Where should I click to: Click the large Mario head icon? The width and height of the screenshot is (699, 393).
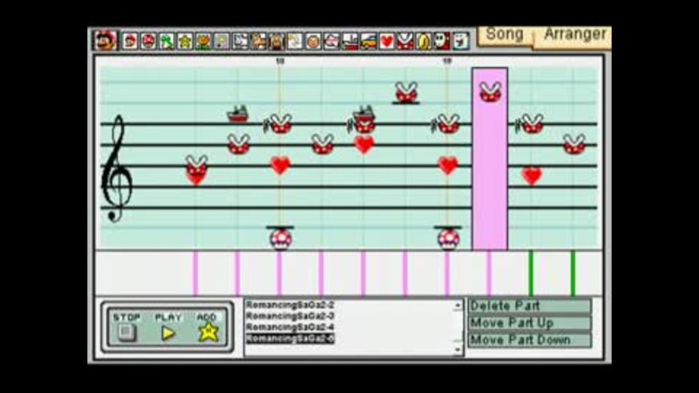click(x=105, y=41)
